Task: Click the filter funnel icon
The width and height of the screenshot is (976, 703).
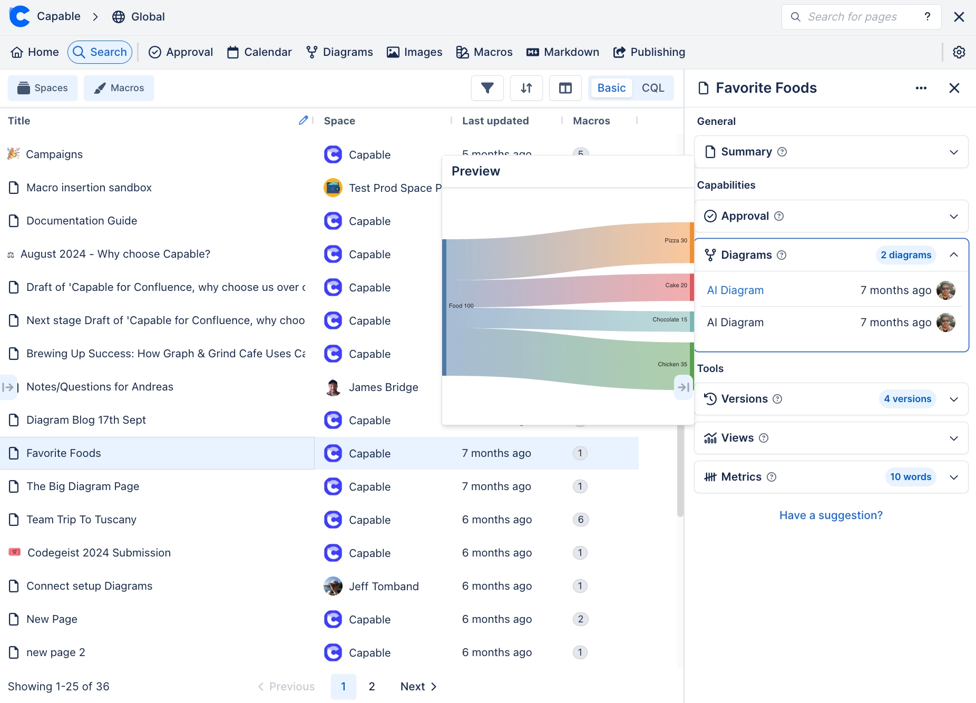Action: point(487,88)
